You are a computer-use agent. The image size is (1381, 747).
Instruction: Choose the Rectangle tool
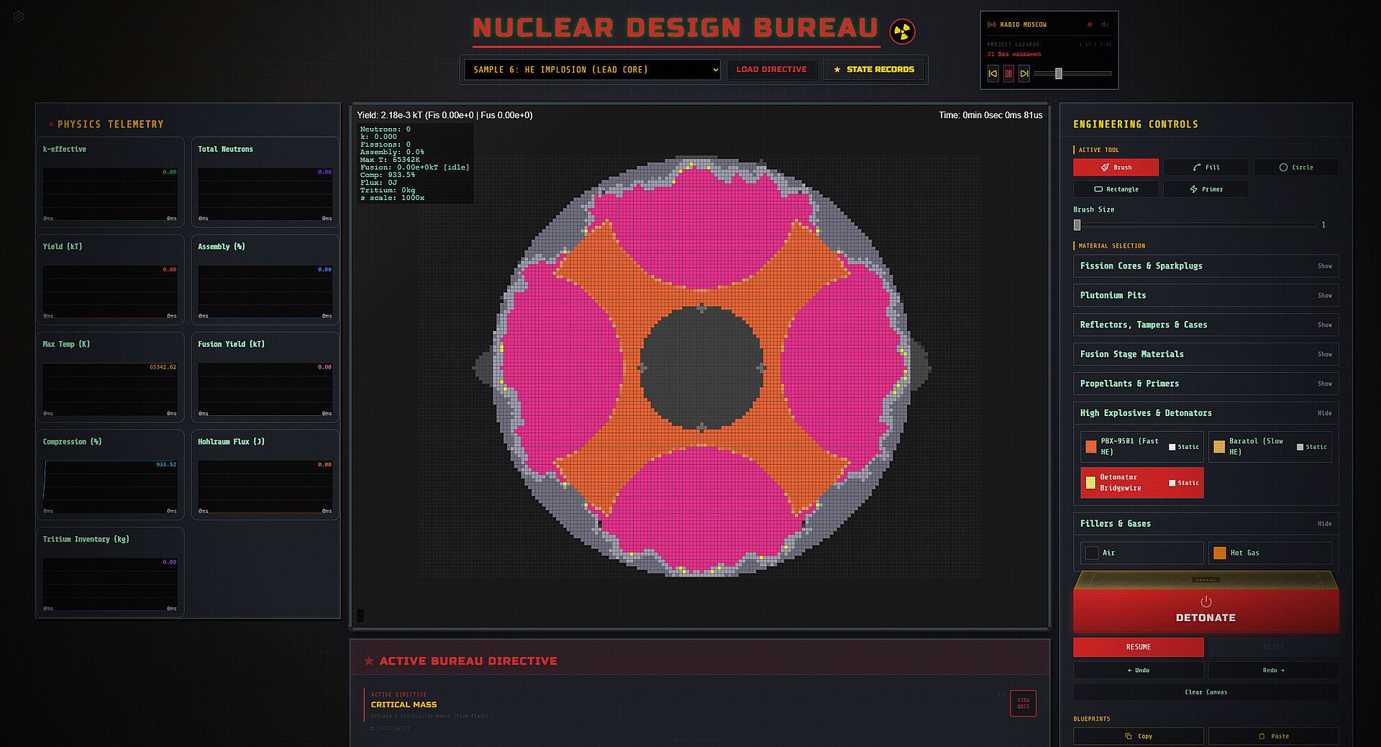tap(1116, 189)
